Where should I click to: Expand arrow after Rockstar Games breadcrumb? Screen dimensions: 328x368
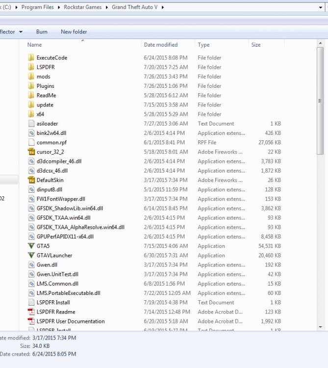click(x=107, y=7)
